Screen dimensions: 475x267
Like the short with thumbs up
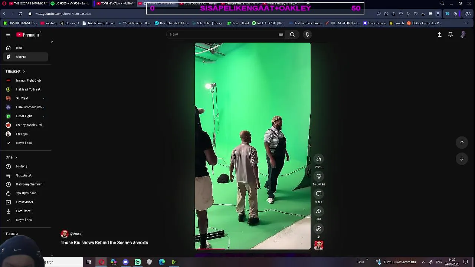tap(318, 159)
